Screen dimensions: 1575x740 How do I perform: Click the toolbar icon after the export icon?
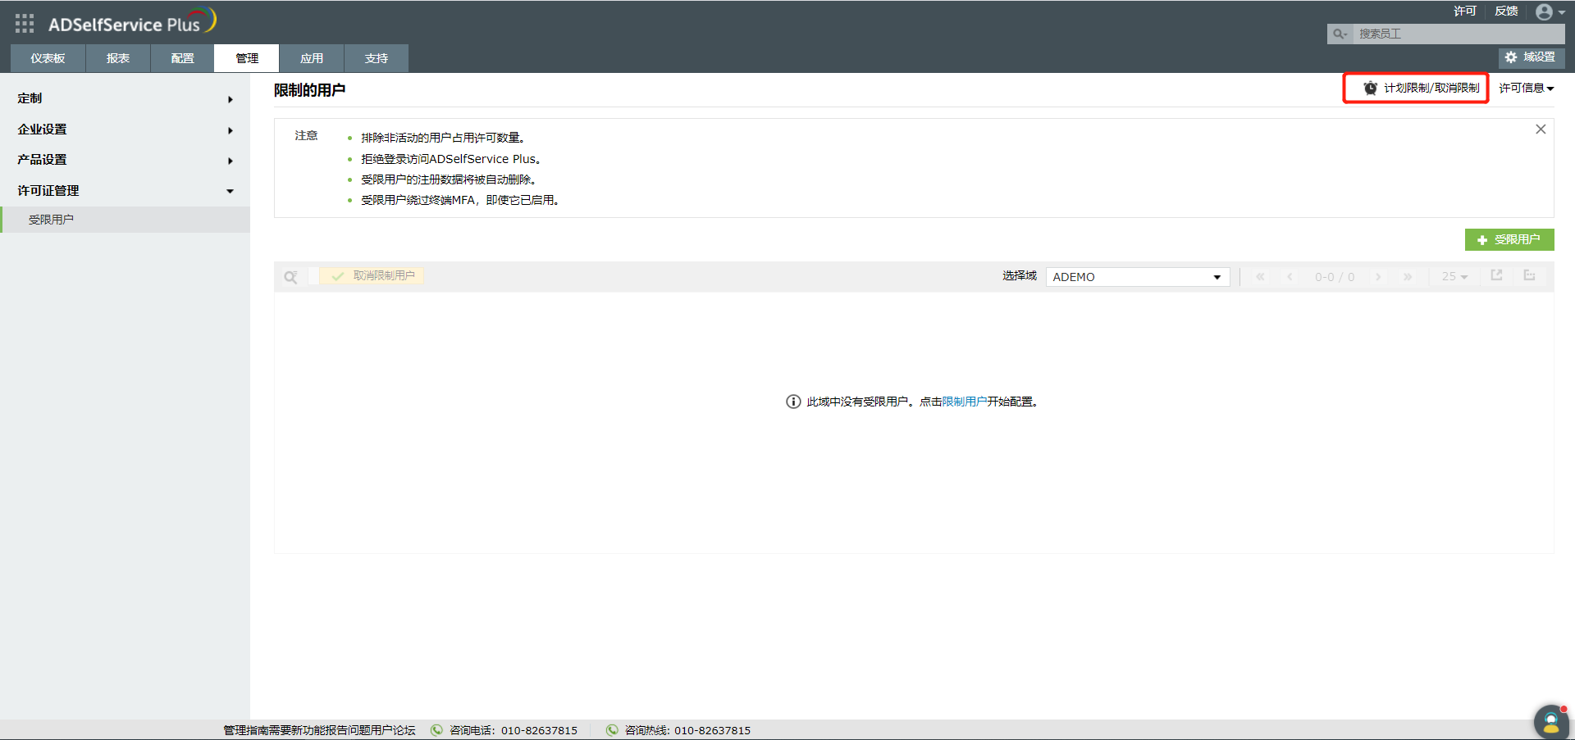[1529, 275]
